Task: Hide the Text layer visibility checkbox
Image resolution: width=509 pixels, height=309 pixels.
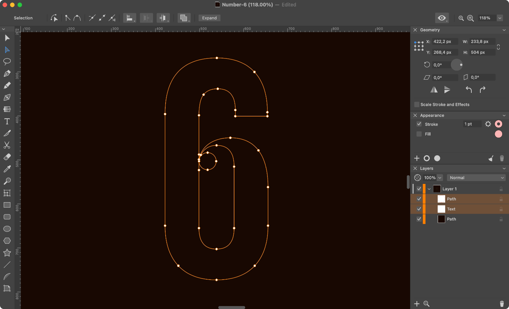Action: coord(419,209)
